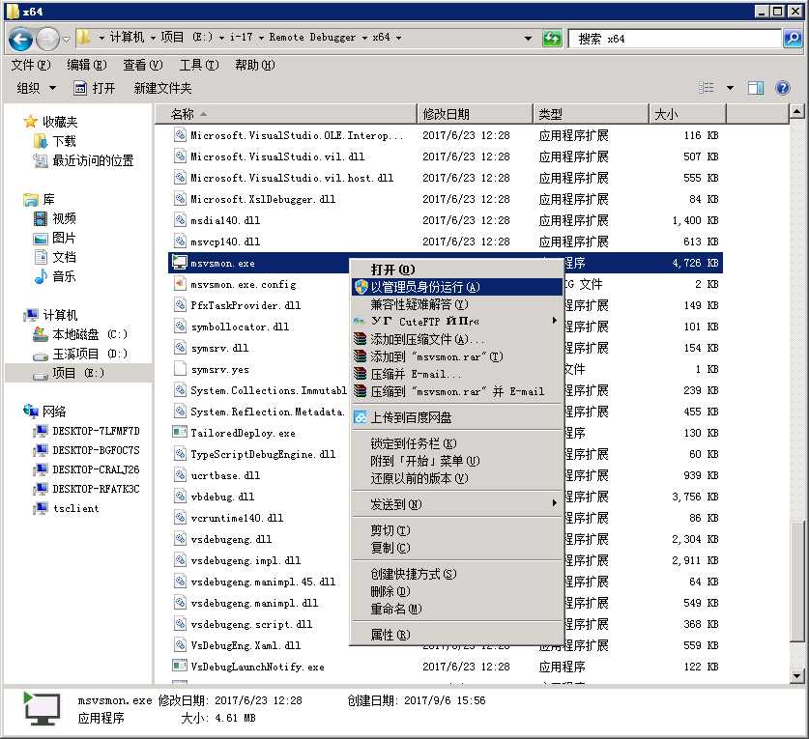Click the 下载 folder icon in sidebar
The image size is (809, 739).
[41, 141]
